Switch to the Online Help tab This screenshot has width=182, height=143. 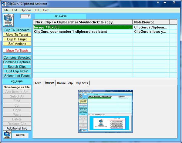click(x=65, y=83)
